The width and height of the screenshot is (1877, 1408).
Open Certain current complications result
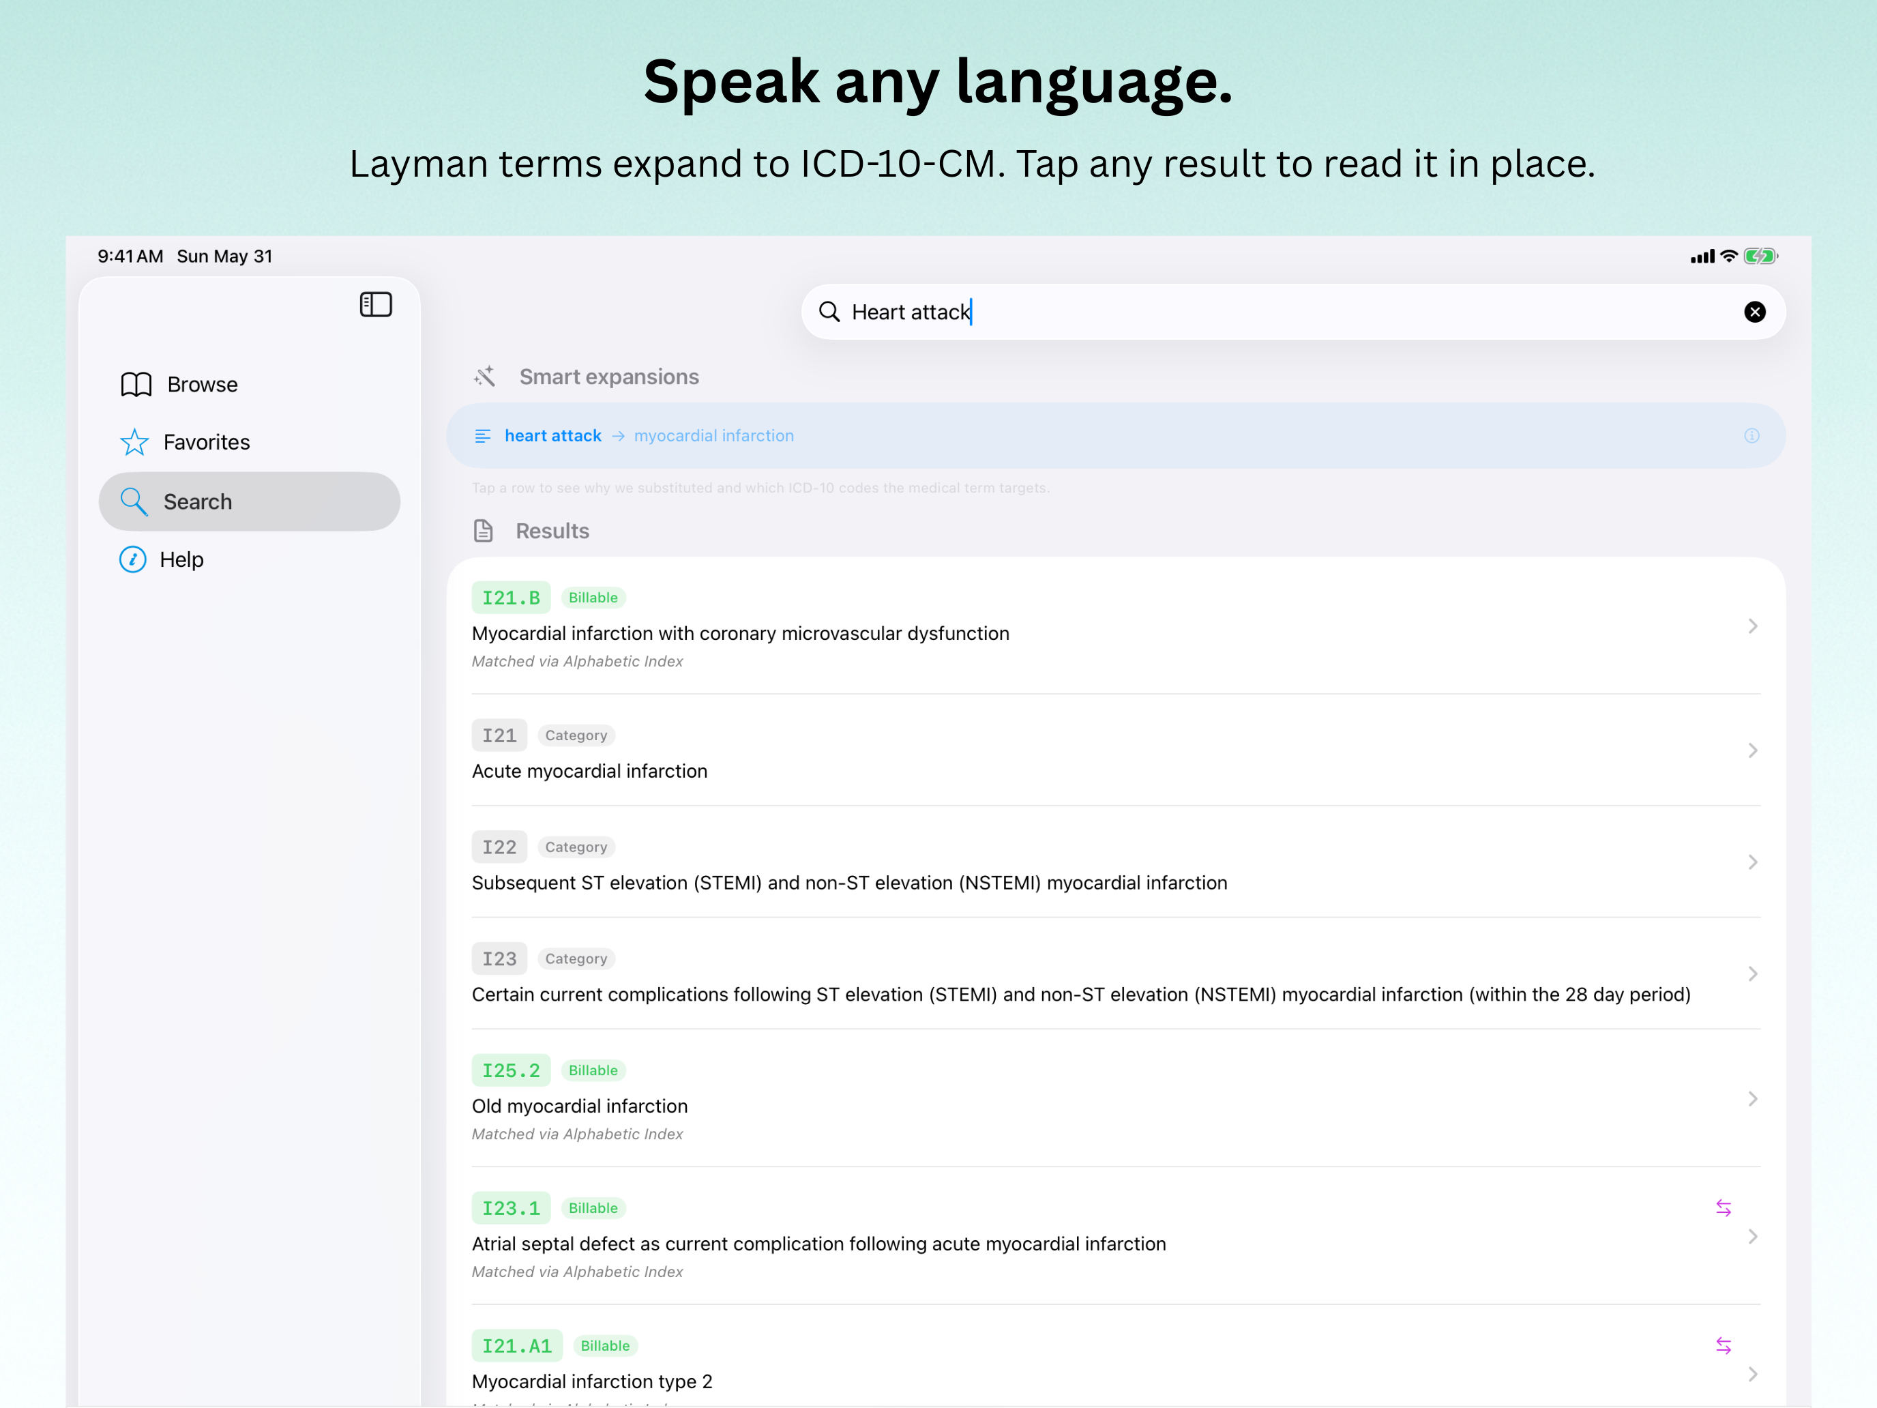click(1116, 973)
